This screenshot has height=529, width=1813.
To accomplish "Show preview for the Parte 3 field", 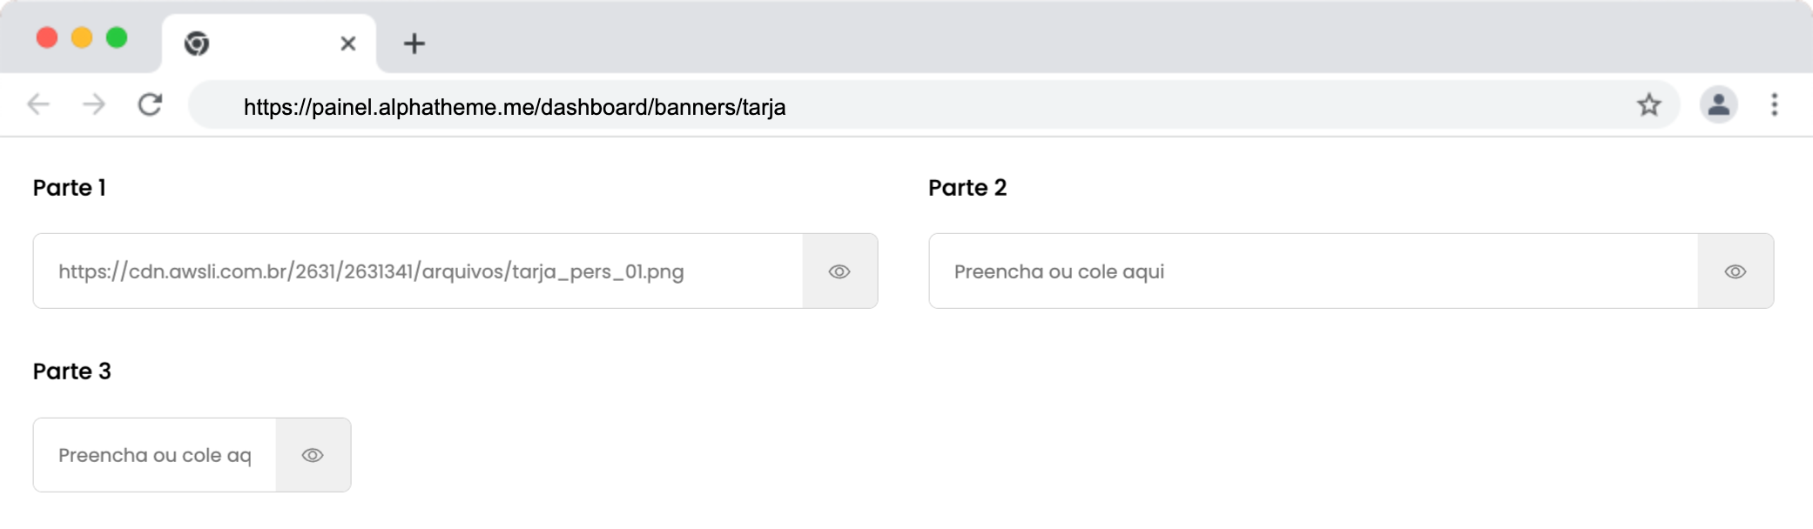I will point(313,455).
